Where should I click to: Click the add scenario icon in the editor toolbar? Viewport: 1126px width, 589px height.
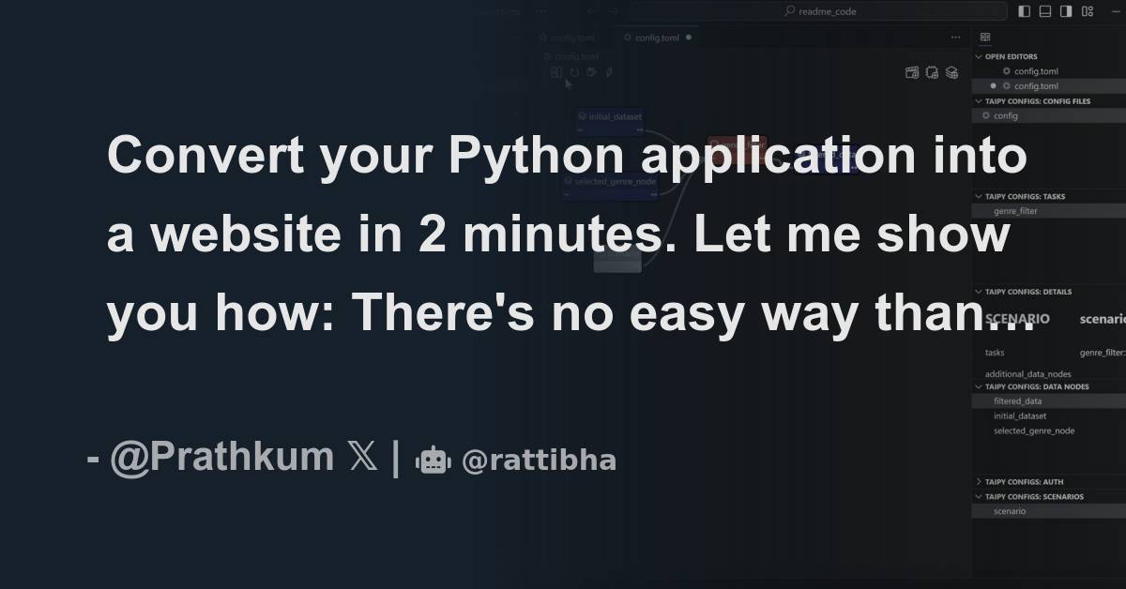951,71
